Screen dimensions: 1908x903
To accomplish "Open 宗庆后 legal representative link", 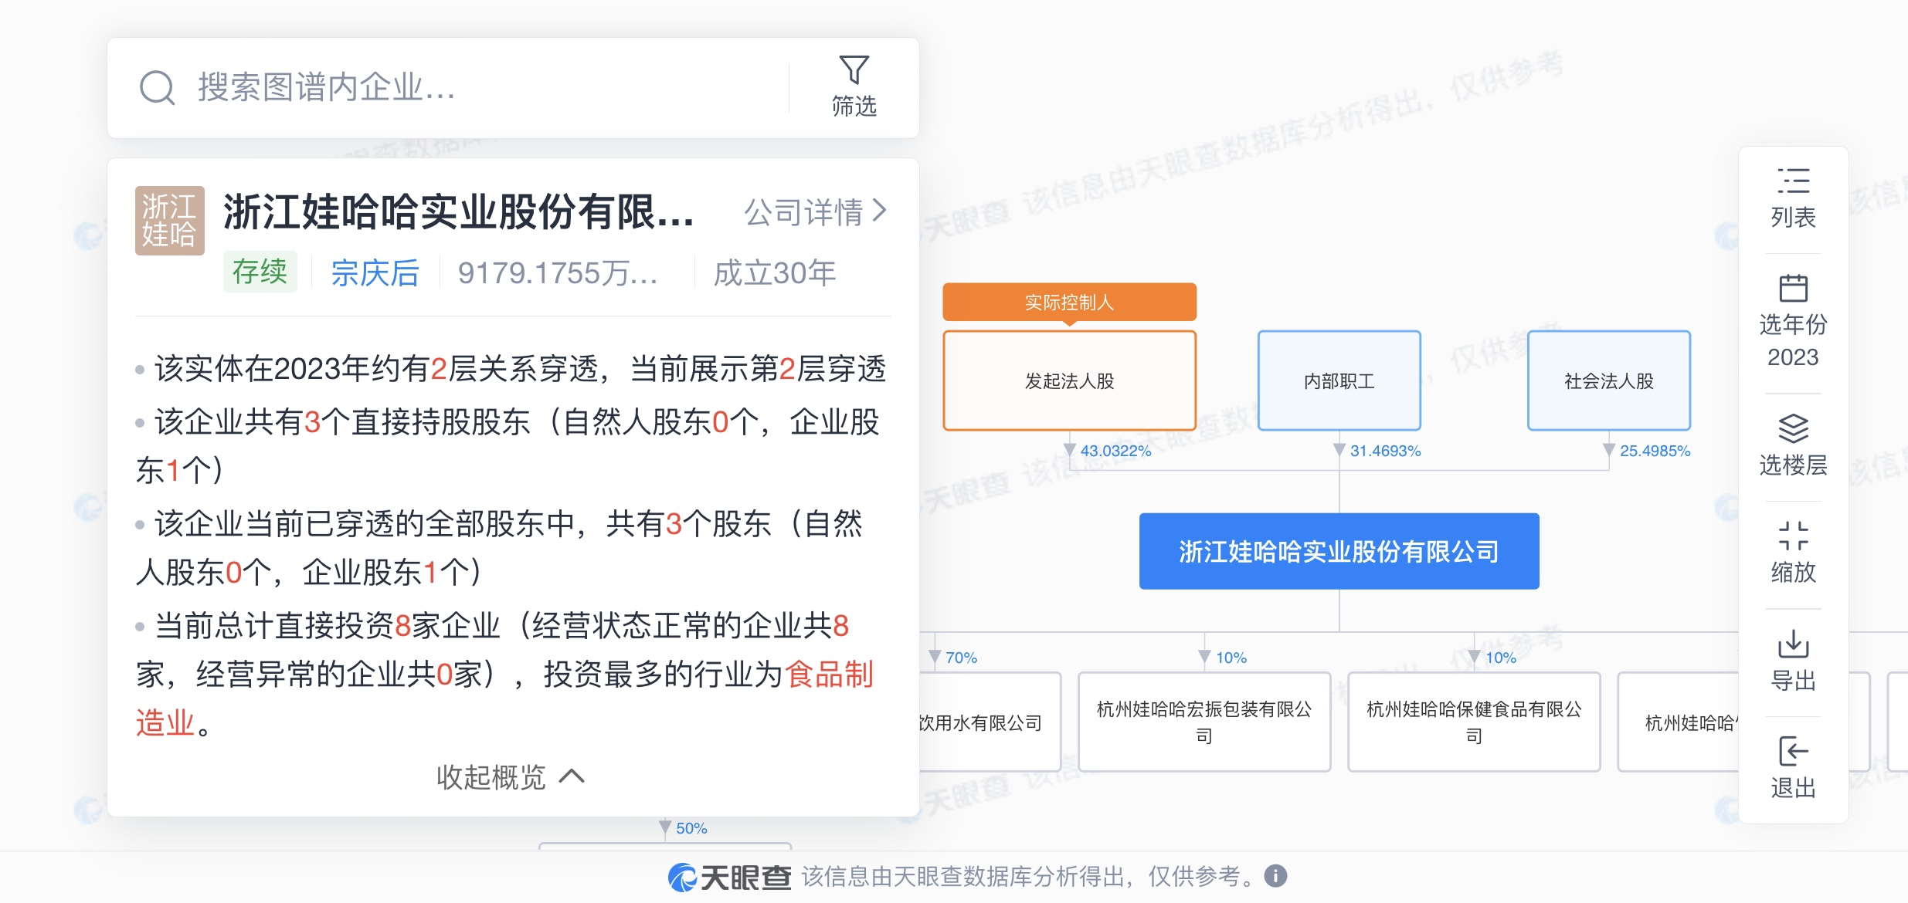I will (375, 273).
